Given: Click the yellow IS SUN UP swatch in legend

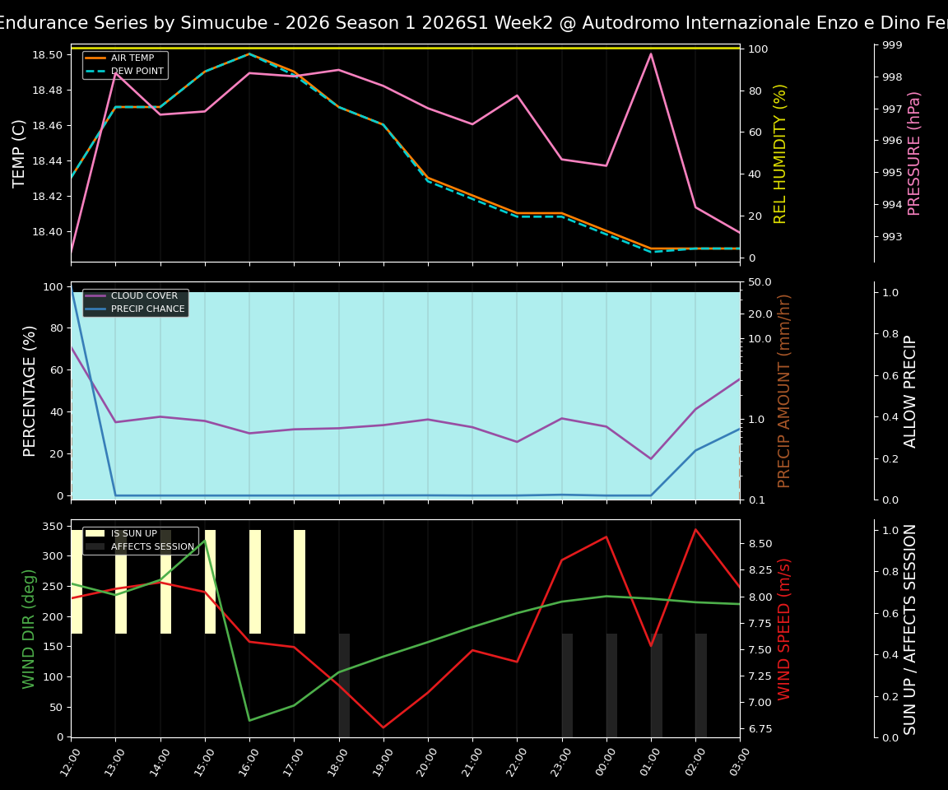Looking at the screenshot, I should coord(93,533).
